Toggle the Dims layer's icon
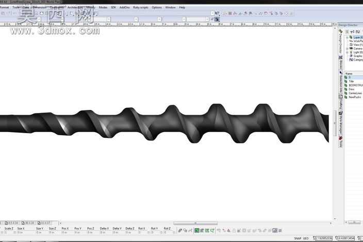The width and height of the screenshot is (363, 242). tap(346, 89)
